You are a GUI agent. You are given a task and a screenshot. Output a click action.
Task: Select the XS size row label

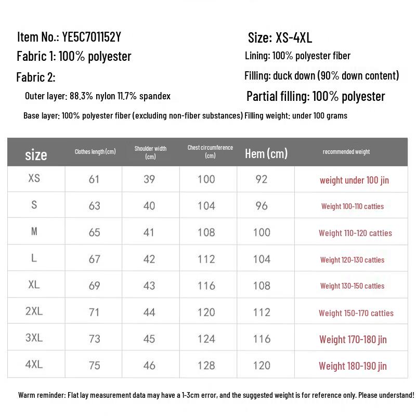click(x=34, y=178)
